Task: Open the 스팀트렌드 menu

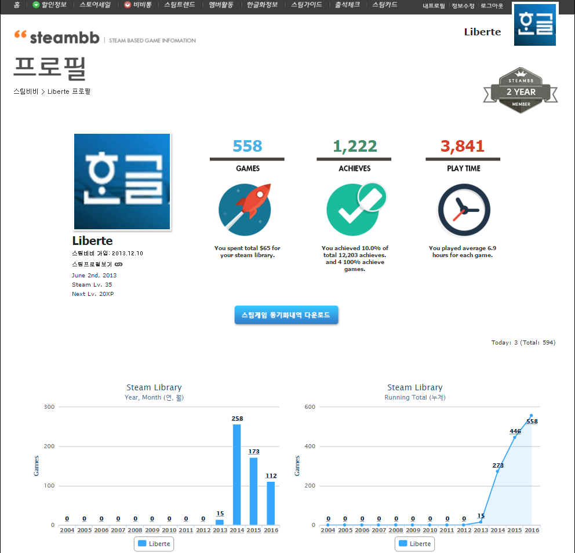Action: pos(179,5)
